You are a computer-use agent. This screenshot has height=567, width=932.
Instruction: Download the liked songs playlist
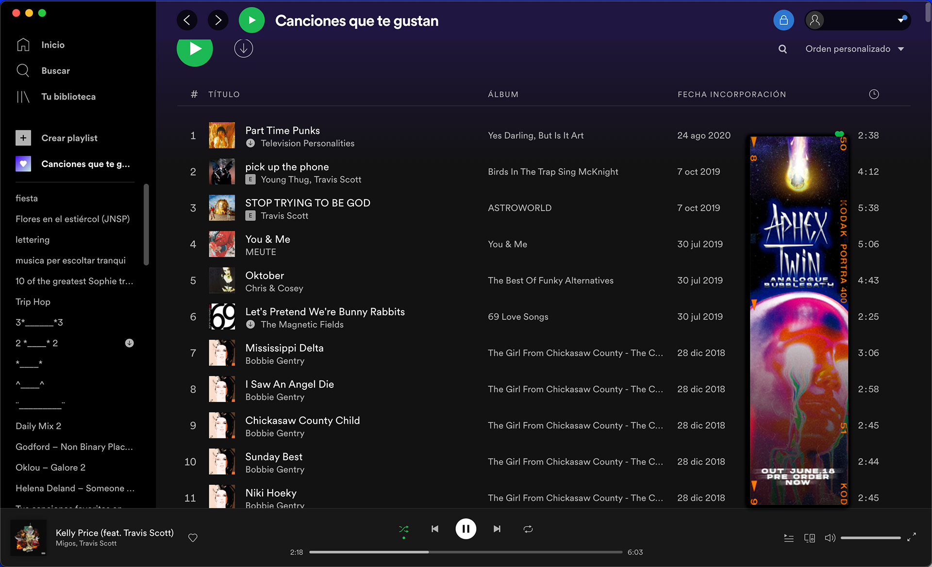click(x=244, y=49)
